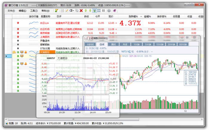Screen dimensions: 209x130
Task: Open the 帮助(H) menu
Action: coord(45,11)
